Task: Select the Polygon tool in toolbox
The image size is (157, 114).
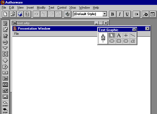Action: (133, 41)
